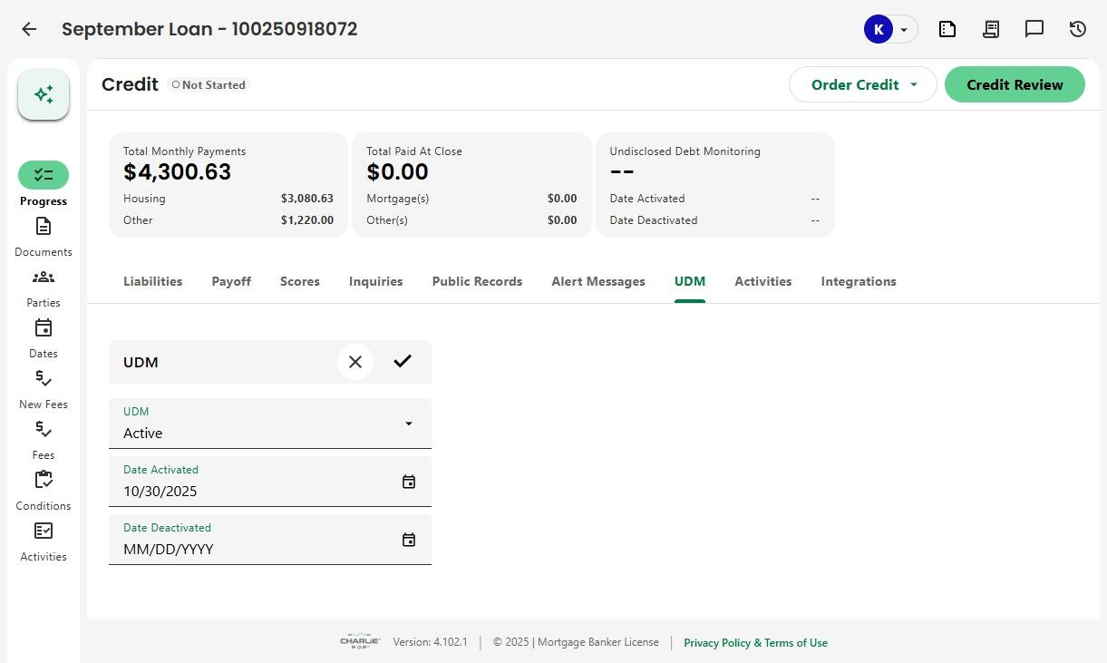The width and height of the screenshot is (1107, 663).
Task: Open New Fees in the sidebar
Action: click(44, 379)
